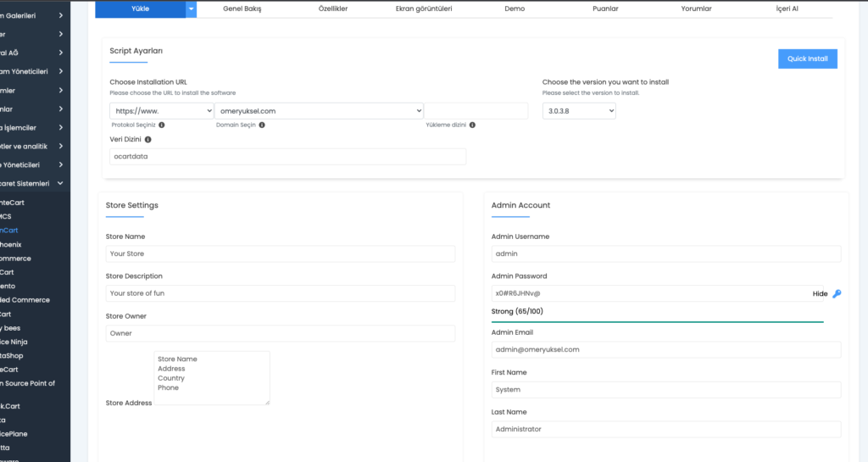Viewport: 868px width, 462px height.
Task: Switch to the Özellikler tab
Action: click(332, 8)
